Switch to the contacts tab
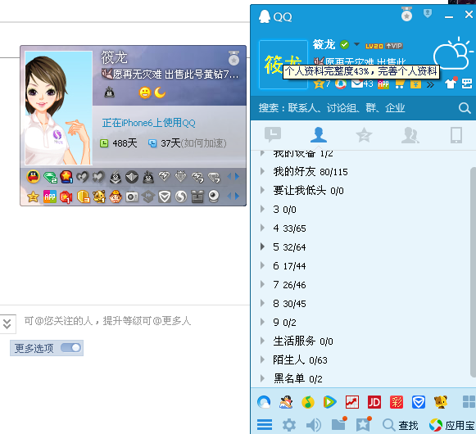 coord(318,135)
